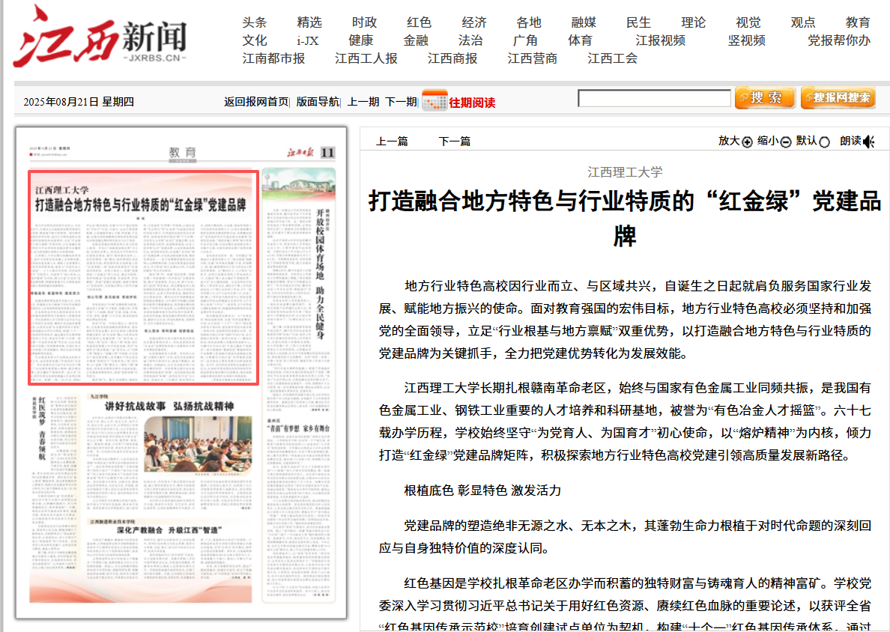Click 上一篇 previous article link
Viewport: 890px width, 632px height.
[392, 141]
